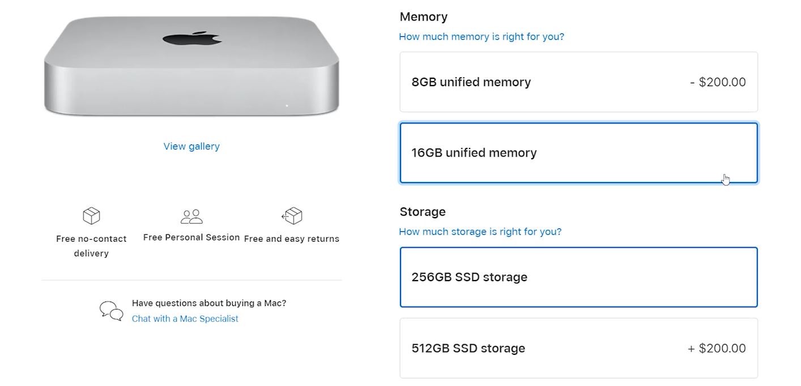Choose the 16GB unified memory option

578,153
